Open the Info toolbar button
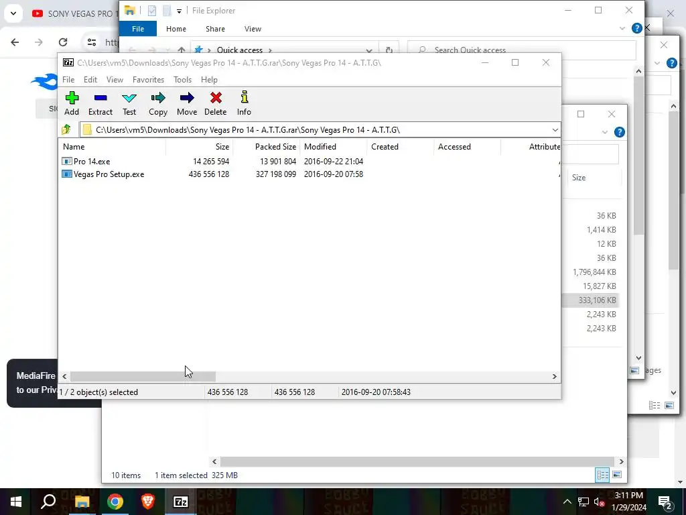The width and height of the screenshot is (686, 515). click(244, 103)
